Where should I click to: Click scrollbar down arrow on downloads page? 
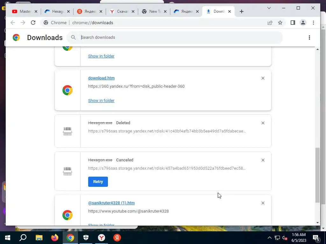317,223
